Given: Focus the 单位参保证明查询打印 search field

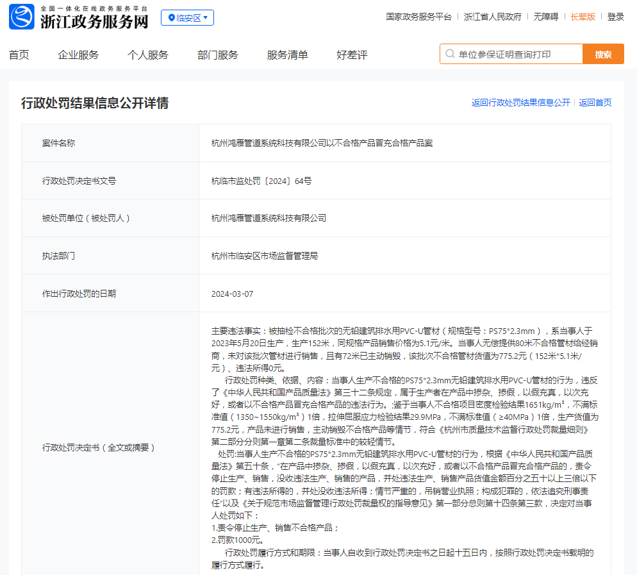Looking at the screenshot, I should tap(511, 54).
